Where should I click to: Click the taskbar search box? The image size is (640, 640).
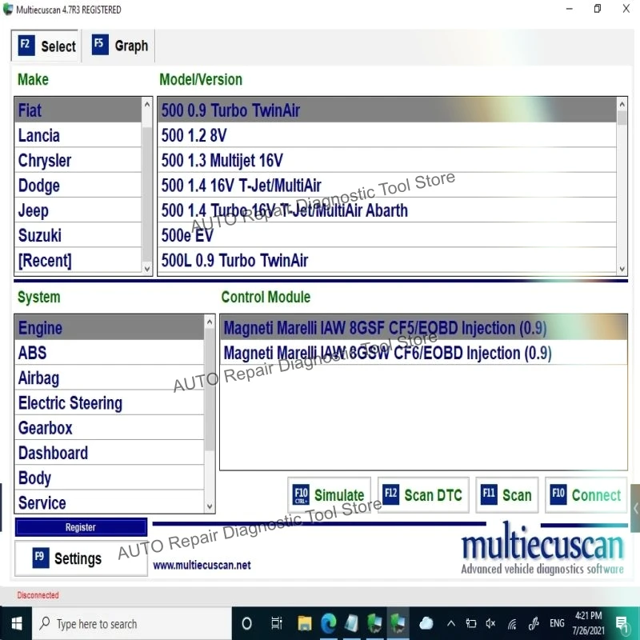pyautogui.click(x=132, y=623)
